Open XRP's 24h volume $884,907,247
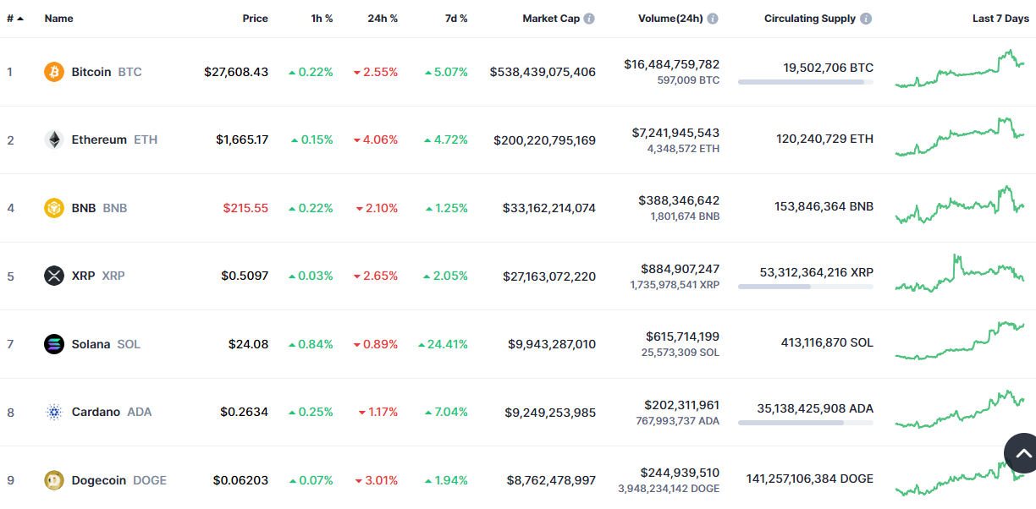Image resolution: width=1036 pixels, height=509 pixels. (x=681, y=269)
